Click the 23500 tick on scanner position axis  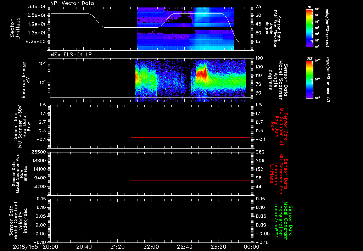tap(38, 152)
